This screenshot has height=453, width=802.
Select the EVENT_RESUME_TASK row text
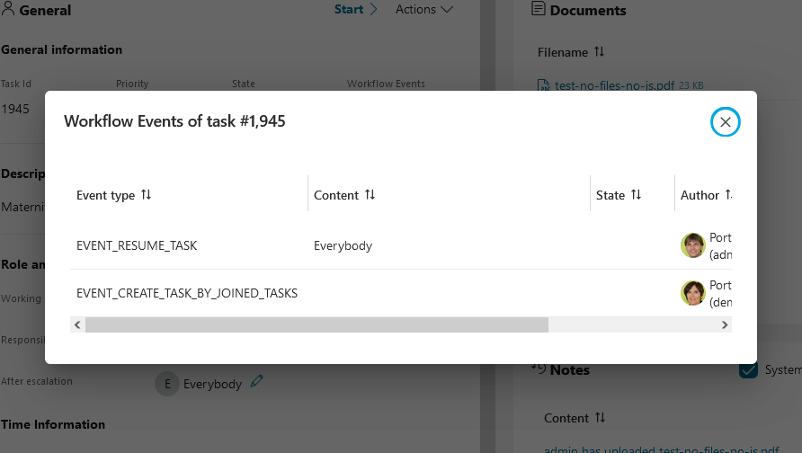(137, 245)
